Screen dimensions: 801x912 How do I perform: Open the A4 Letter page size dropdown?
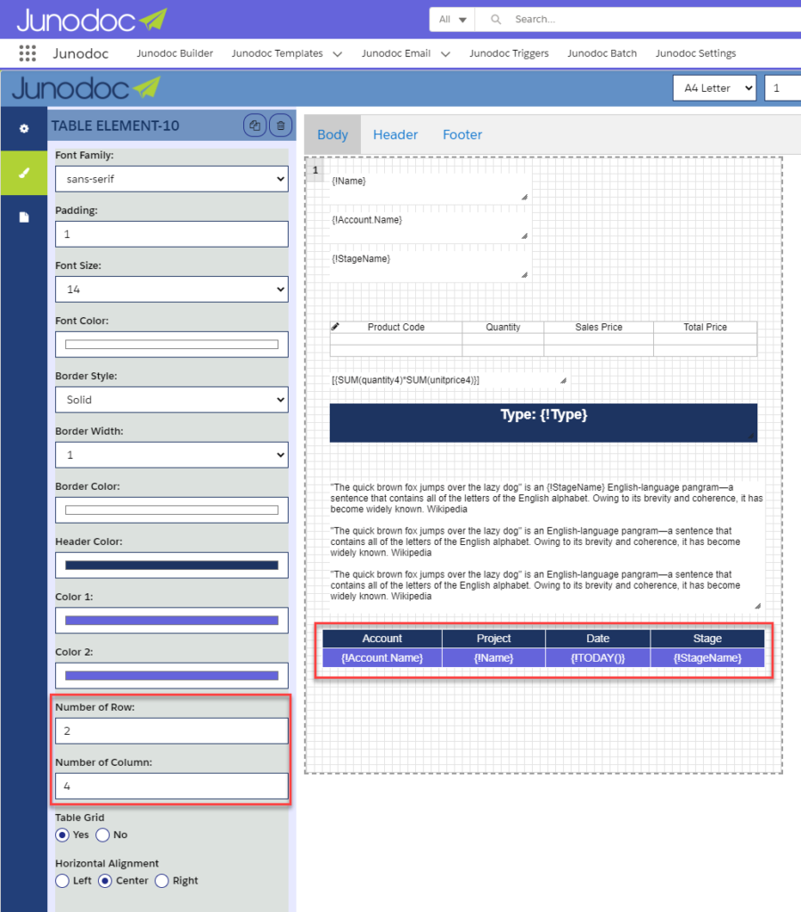tap(715, 88)
